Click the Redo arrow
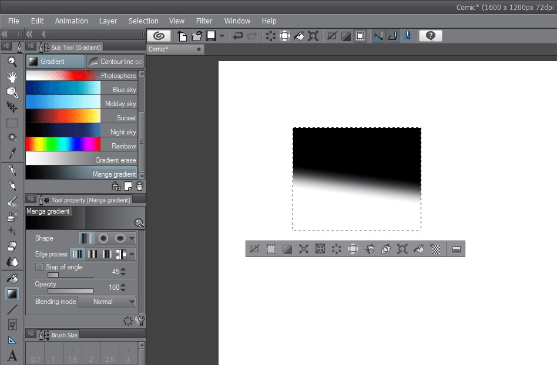The image size is (557, 365). pos(252,36)
